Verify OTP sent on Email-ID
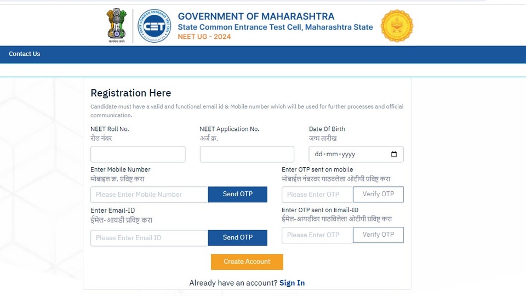 [x=378, y=235]
